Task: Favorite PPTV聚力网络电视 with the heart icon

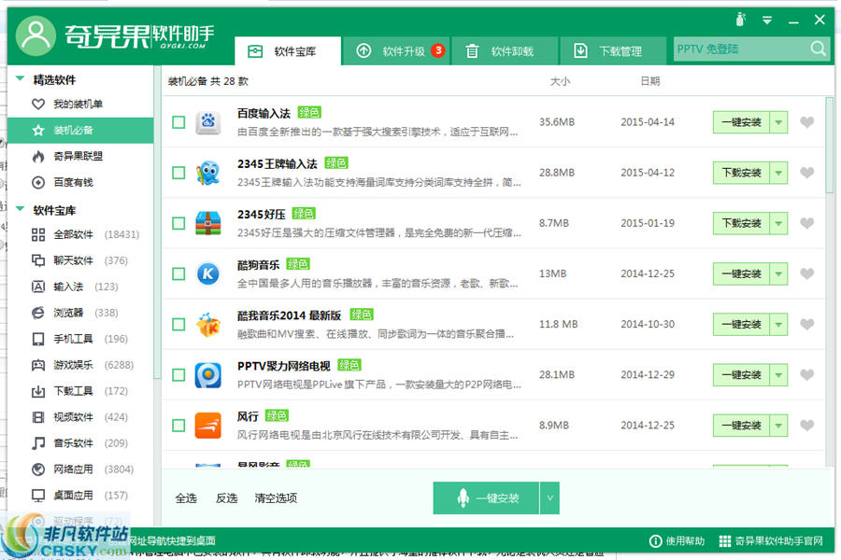Action: click(x=806, y=374)
